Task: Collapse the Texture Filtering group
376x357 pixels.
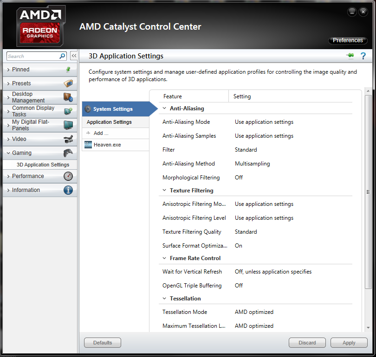Action: (x=164, y=190)
